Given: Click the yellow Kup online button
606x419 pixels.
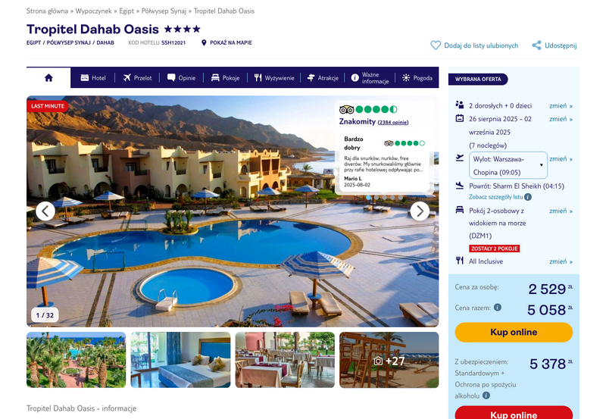Looking at the screenshot, I should click(x=514, y=332).
